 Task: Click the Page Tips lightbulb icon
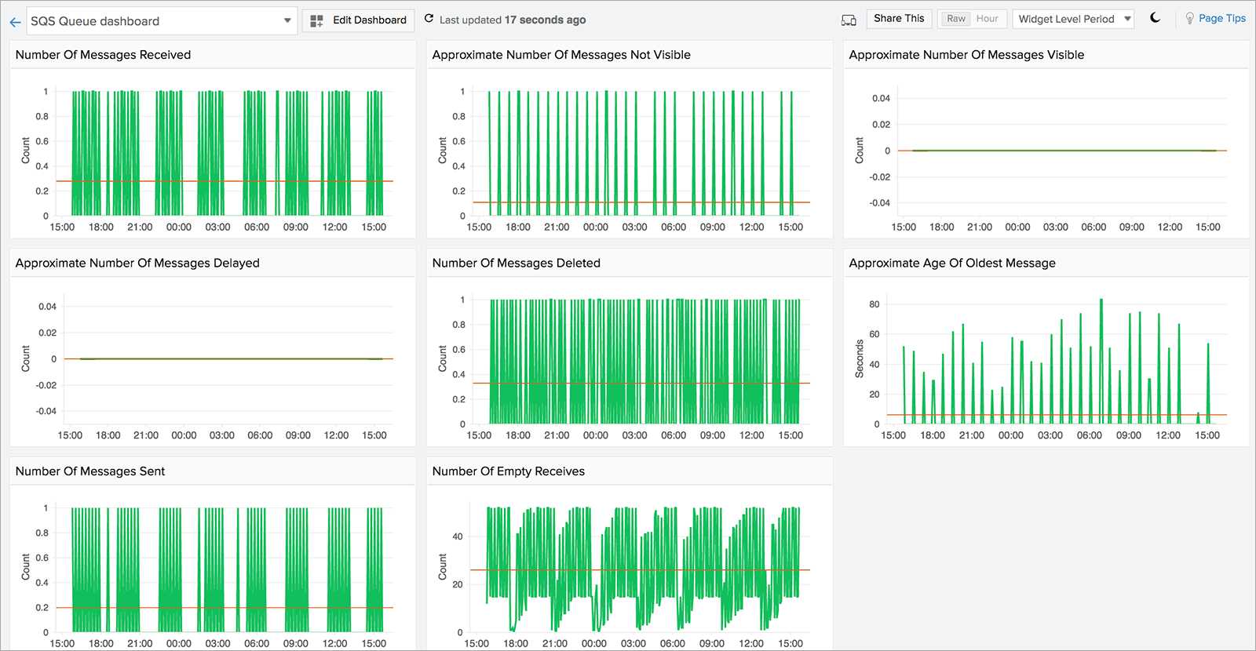tap(1189, 18)
